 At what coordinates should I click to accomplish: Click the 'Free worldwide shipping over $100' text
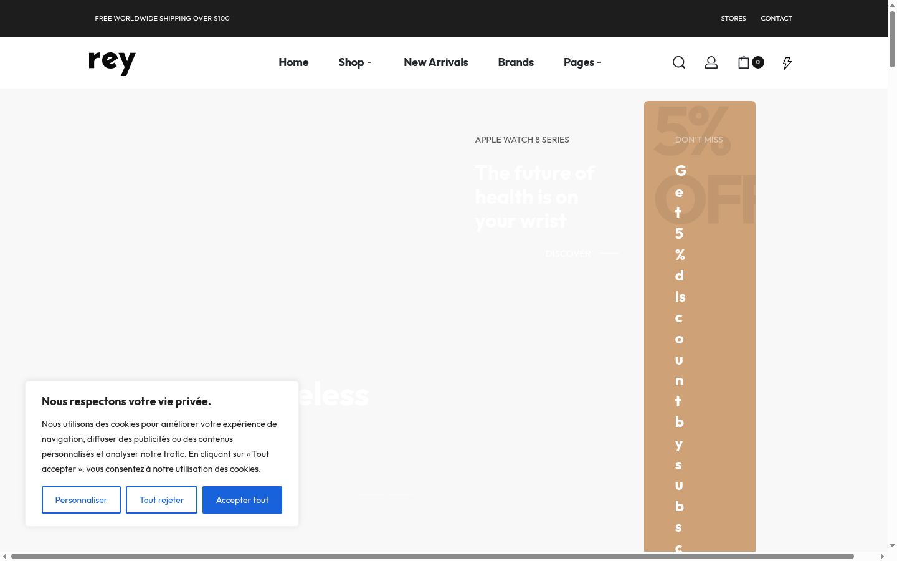[162, 18]
